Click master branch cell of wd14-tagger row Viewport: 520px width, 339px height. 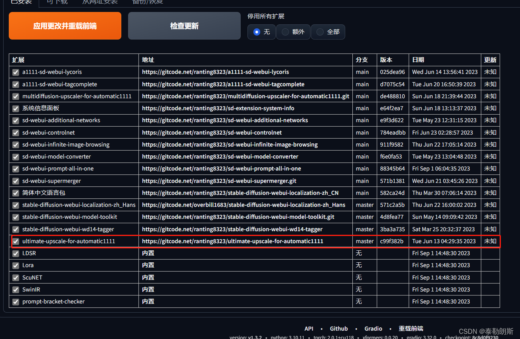click(365, 229)
